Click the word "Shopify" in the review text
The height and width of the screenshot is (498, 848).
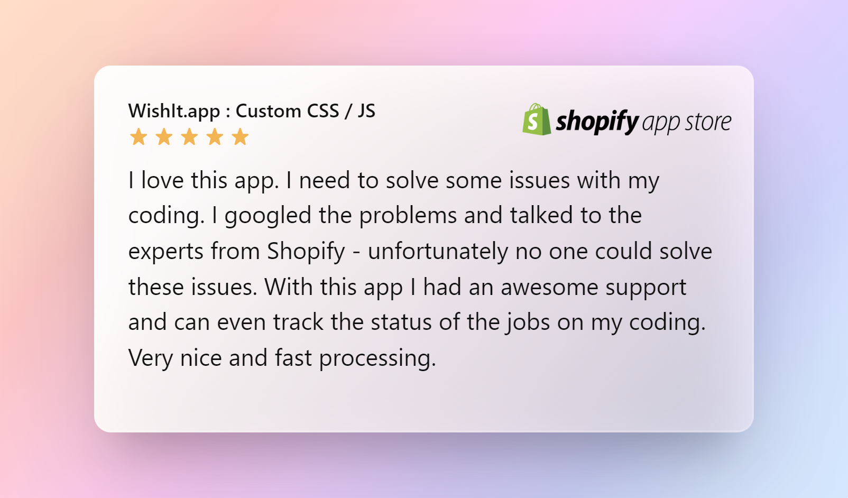(306, 252)
